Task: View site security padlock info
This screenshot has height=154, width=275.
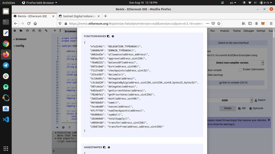Action: point(66,23)
